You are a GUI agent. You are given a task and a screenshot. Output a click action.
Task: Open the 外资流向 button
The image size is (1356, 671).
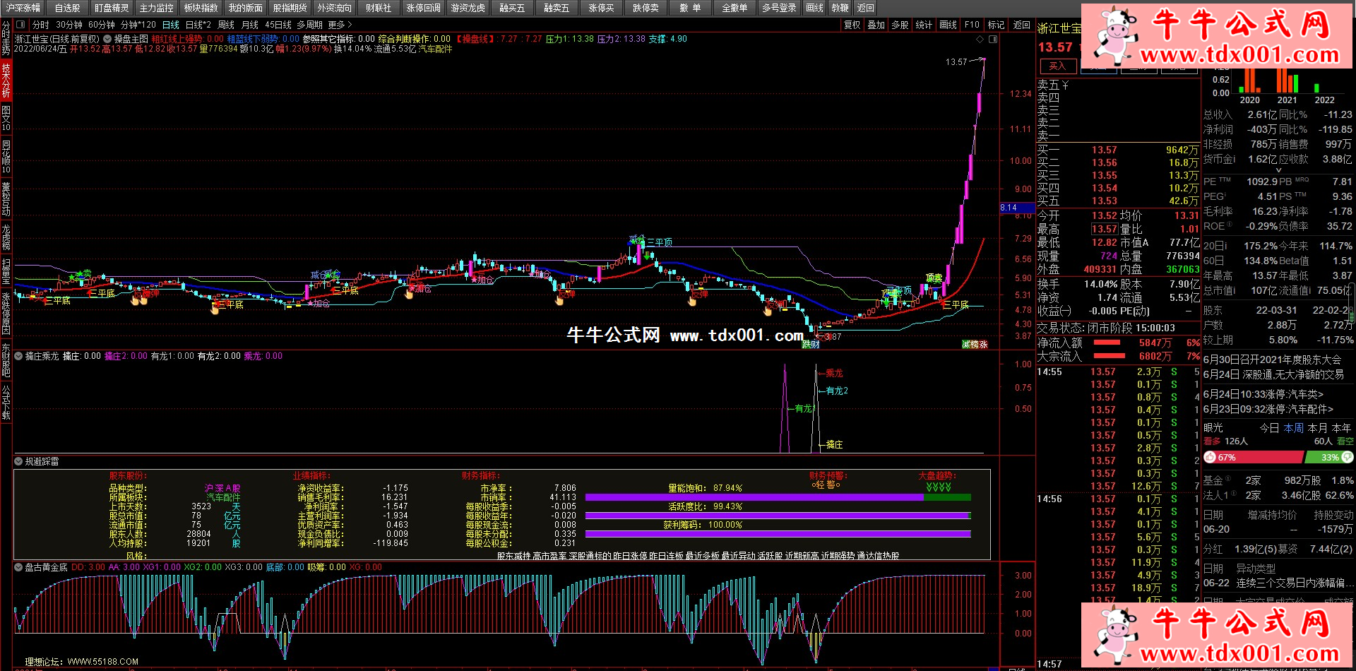tap(335, 8)
